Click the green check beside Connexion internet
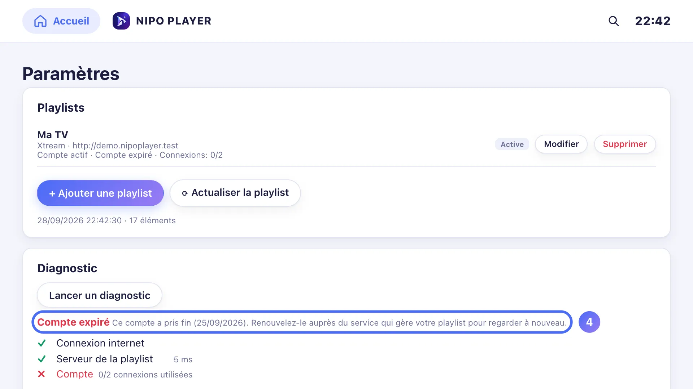This screenshot has height=389, width=693. (42, 343)
